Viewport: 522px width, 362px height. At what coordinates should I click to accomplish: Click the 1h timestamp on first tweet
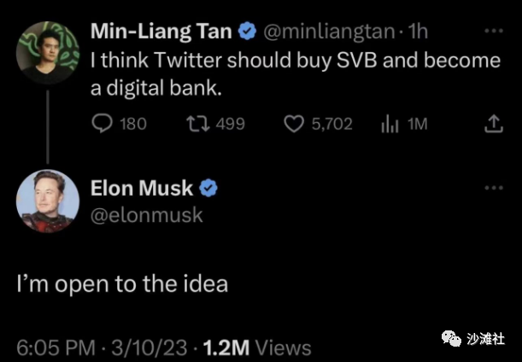pos(419,32)
